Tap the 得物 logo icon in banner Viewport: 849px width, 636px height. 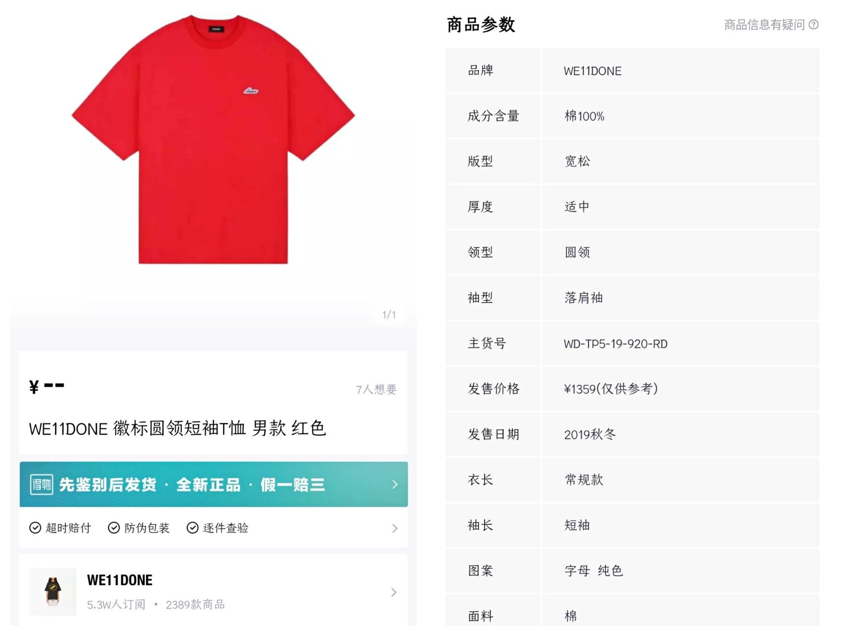(x=42, y=485)
